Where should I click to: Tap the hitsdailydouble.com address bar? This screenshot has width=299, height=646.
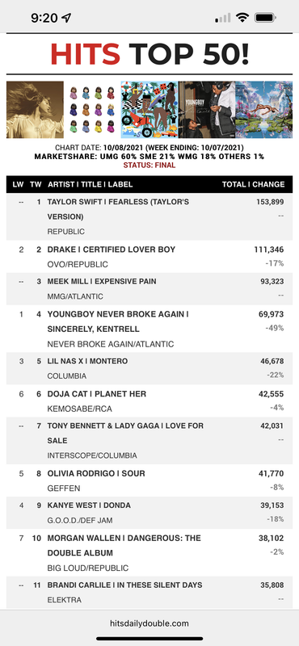click(x=149, y=623)
